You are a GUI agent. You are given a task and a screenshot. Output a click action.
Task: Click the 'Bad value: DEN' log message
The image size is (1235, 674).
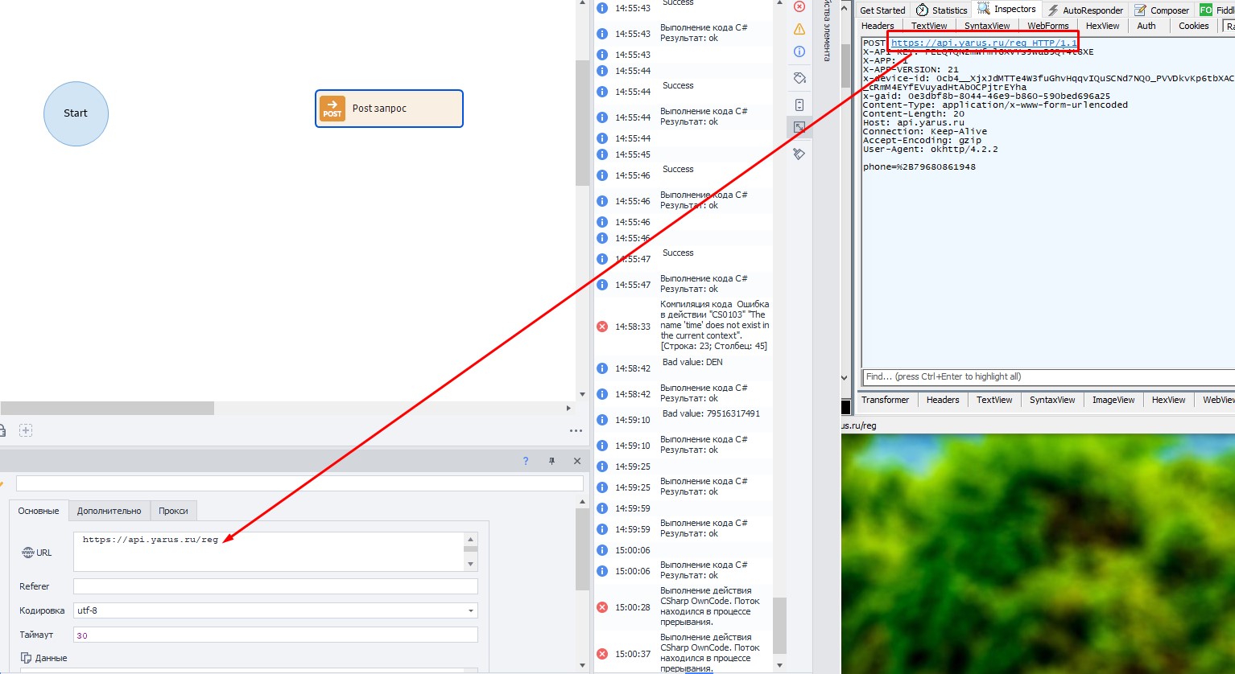tap(692, 362)
